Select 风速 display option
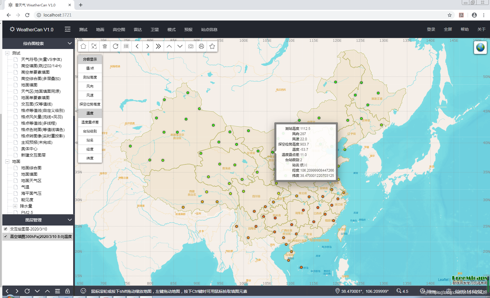The image size is (490, 298). tap(90, 95)
